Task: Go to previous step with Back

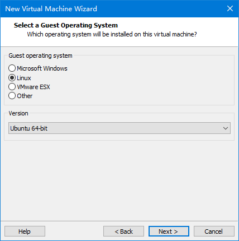Action: coord(123,231)
